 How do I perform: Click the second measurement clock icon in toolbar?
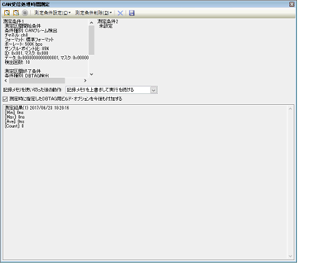16,13
